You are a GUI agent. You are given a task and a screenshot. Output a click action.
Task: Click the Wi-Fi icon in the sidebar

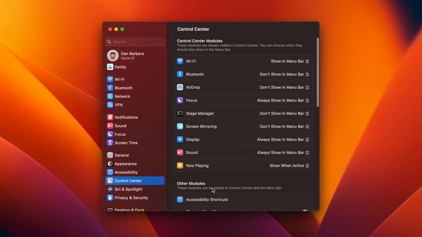pos(110,79)
